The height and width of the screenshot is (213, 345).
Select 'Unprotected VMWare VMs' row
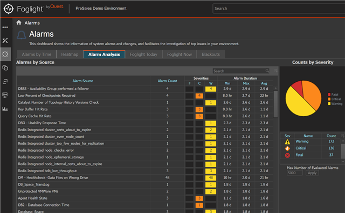click(x=145, y=191)
